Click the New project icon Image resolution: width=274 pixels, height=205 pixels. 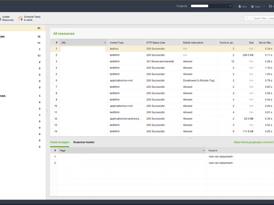(x=240, y=7)
